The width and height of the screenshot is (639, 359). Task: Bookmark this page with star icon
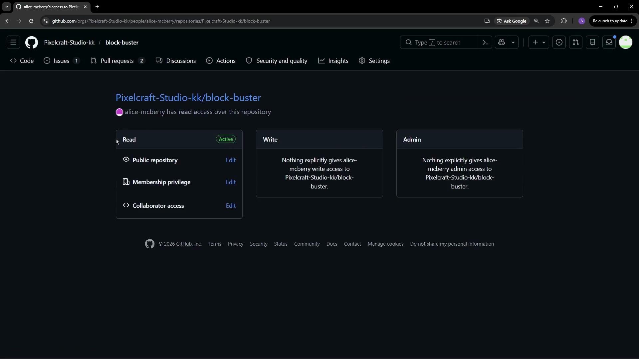(547, 21)
